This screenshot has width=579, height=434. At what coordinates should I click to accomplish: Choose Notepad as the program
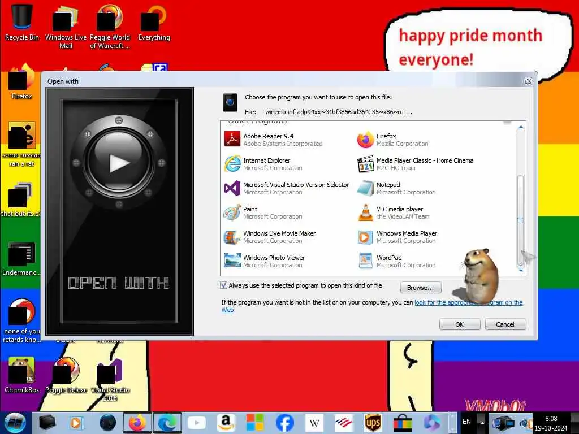click(x=396, y=188)
